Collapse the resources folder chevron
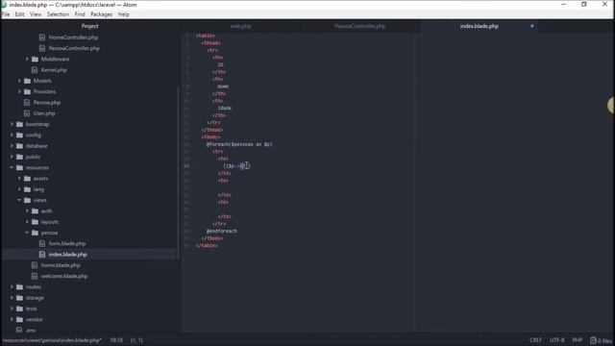Screen dimensions: 615x346 12,167
